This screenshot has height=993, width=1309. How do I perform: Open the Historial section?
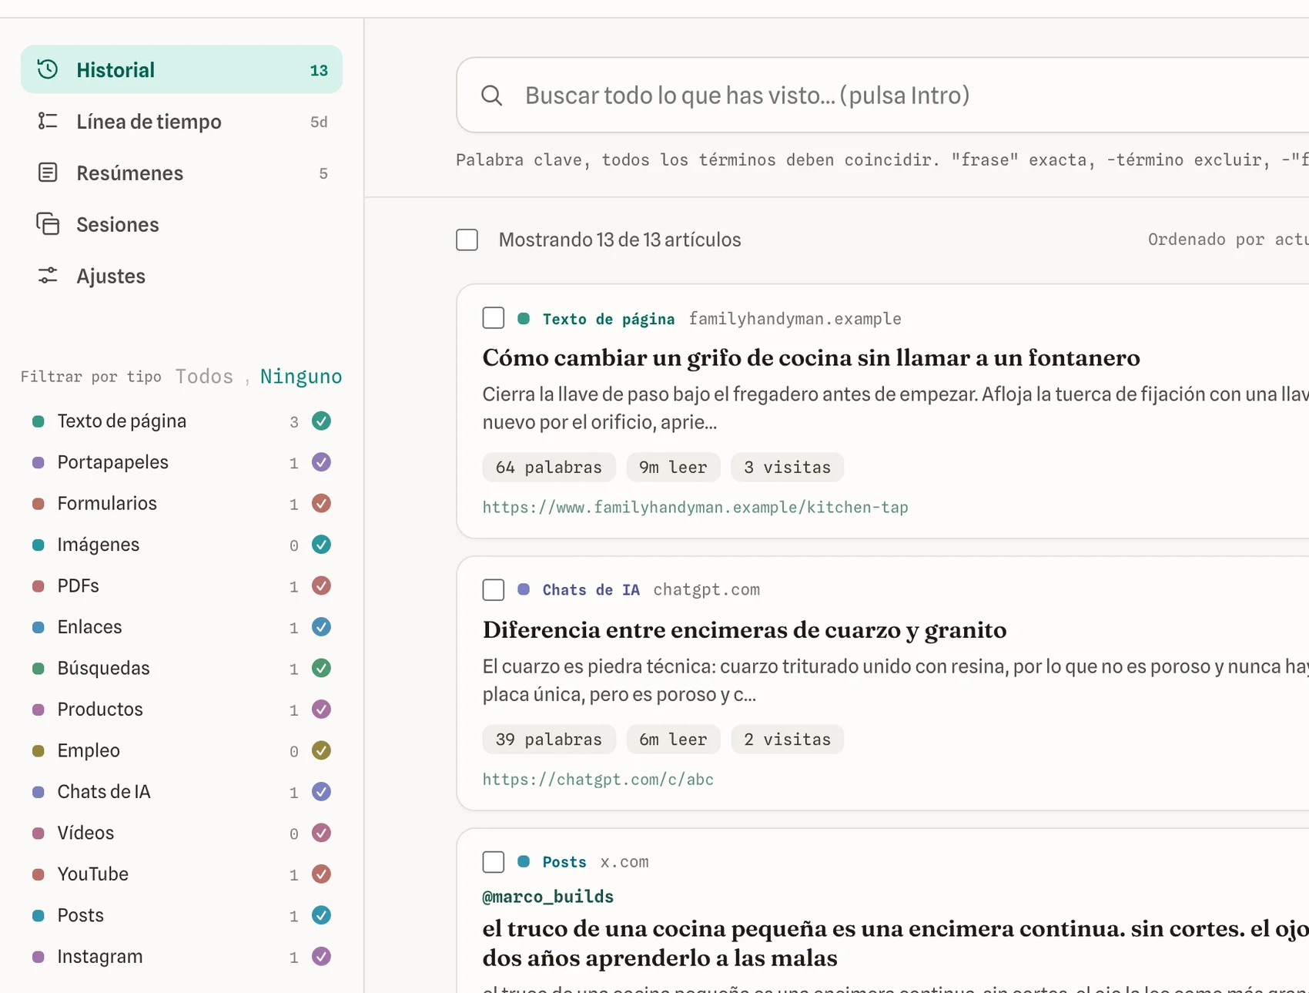tap(182, 69)
